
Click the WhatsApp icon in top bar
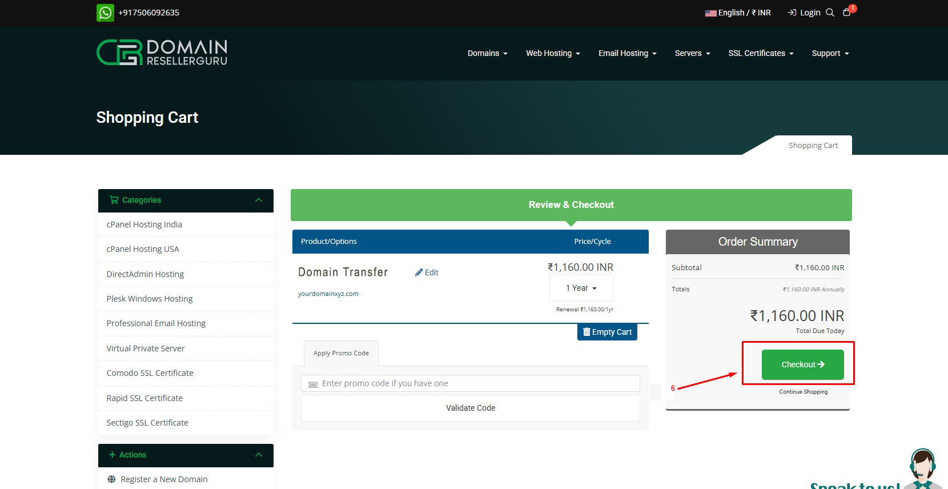105,13
